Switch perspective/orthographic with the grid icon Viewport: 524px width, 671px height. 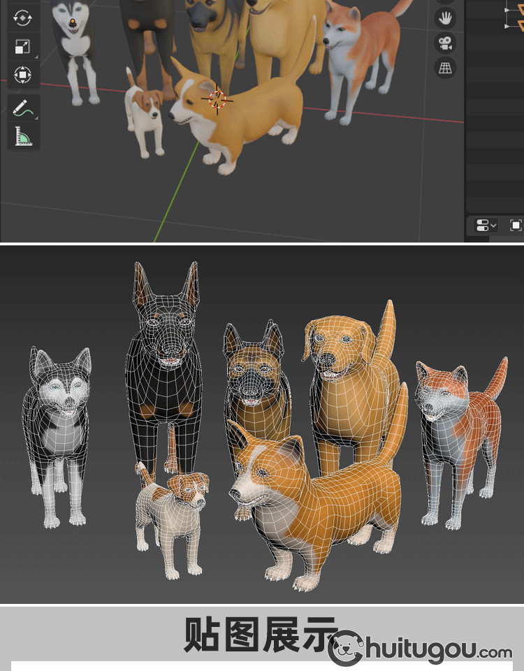tap(445, 68)
